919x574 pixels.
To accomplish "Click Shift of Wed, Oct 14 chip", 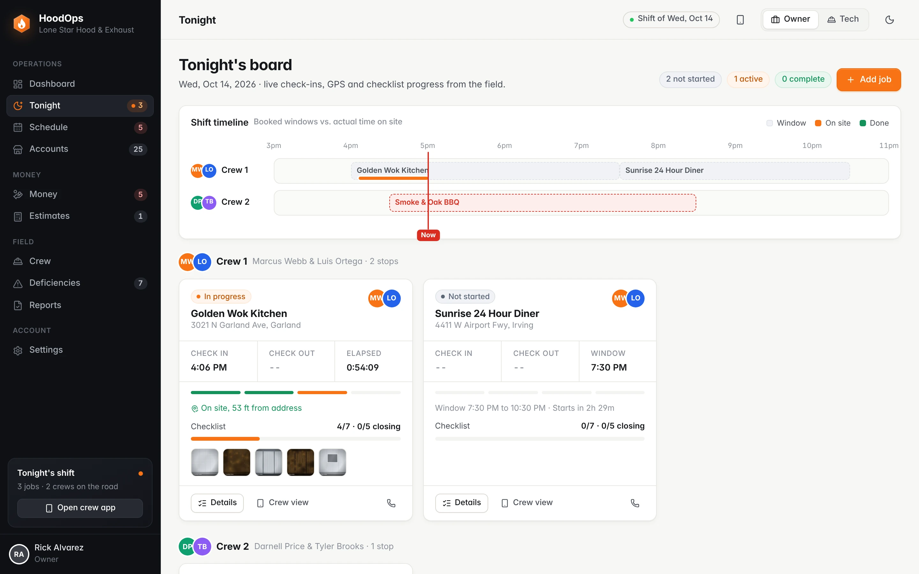I will pyautogui.click(x=671, y=19).
